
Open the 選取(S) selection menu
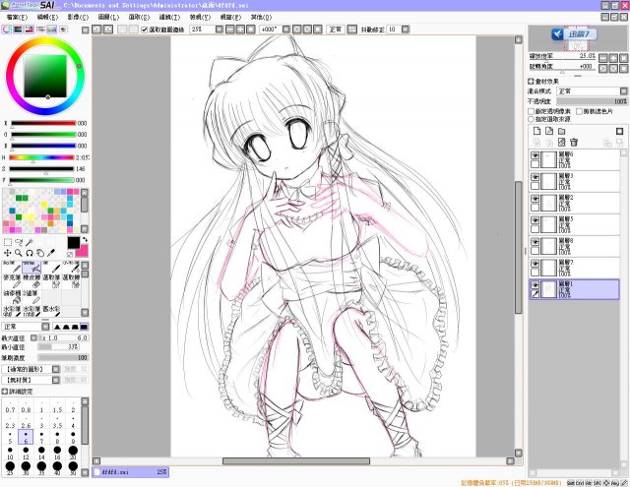139,18
